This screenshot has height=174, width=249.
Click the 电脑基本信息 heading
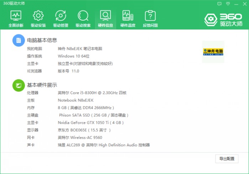[42, 40]
